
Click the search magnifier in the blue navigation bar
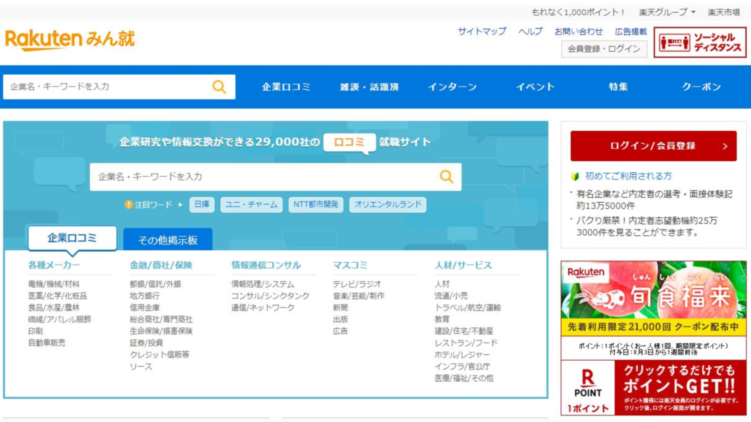(x=219, y=87)
